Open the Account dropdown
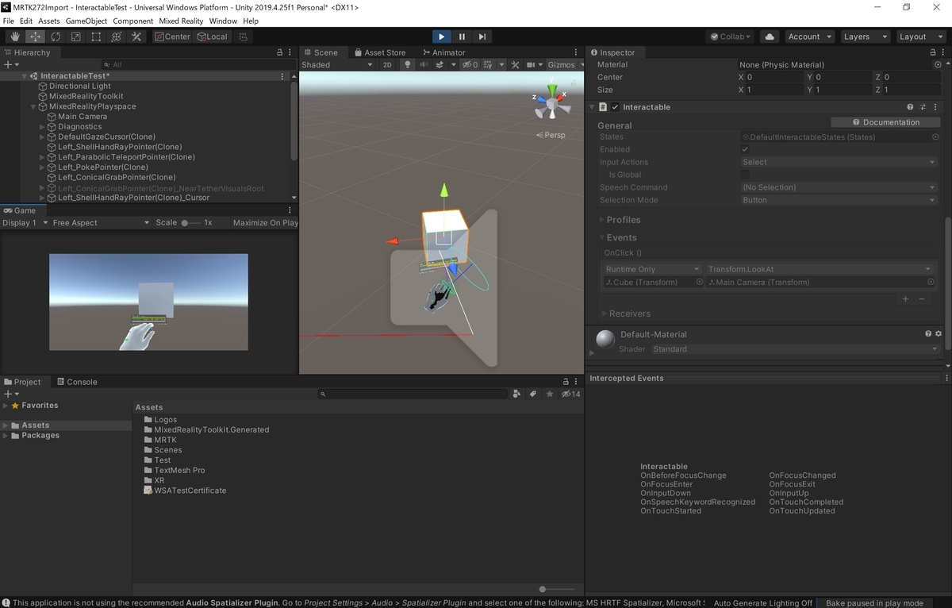Image resolution: width=952 pixels, height=608 pixels. (810, 37)
